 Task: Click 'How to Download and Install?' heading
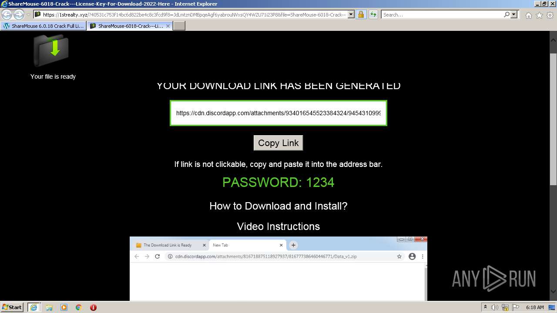278,206
